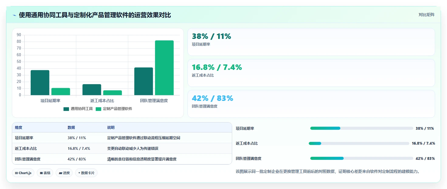The width and height of the screenshot is (447, 189).
Task: Click the 团队管理满意度 progress bar
Action: [362, 158]
